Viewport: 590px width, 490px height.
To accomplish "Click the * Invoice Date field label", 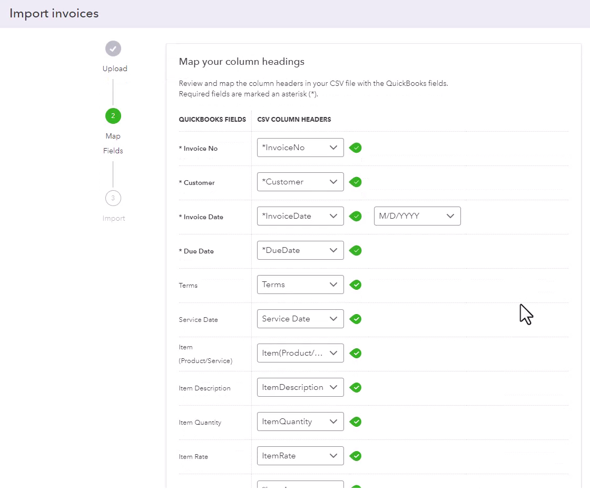I will (x=201, y=217).
